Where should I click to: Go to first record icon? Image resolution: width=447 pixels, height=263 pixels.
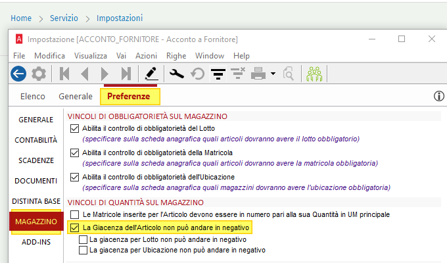[64, 74]
